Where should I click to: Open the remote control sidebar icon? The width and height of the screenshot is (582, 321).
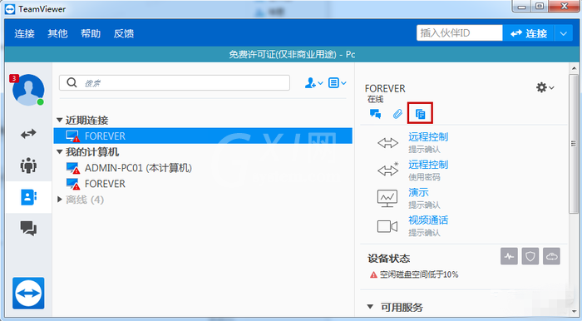click(28, 134)
